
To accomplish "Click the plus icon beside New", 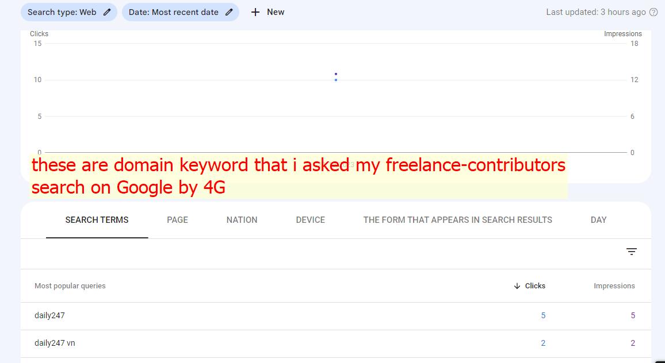I will tap(255, 12).
